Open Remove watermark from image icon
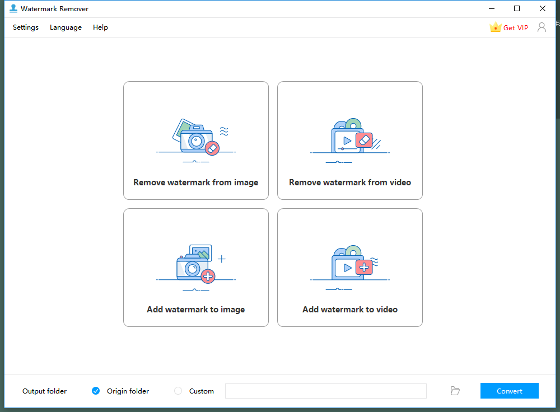560x412 pixels. click(196, 141)
